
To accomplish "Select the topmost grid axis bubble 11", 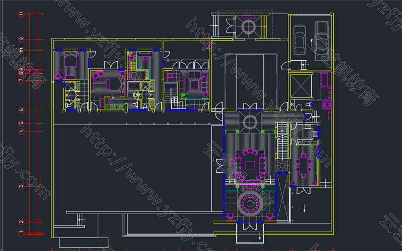I will [x=21, y=14].
